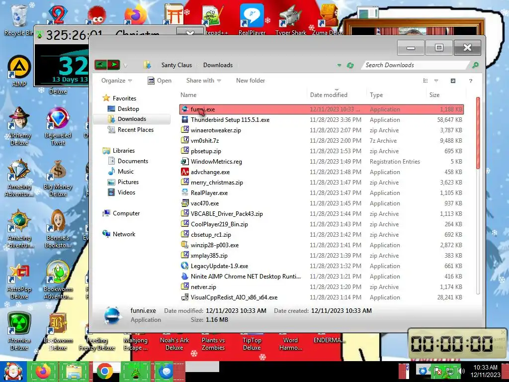
Task: Select Computer in the navigation pane
Action: [x=126, y=213]
